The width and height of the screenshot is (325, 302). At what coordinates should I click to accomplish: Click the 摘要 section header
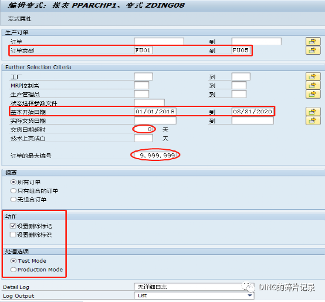tap(11, 173)
